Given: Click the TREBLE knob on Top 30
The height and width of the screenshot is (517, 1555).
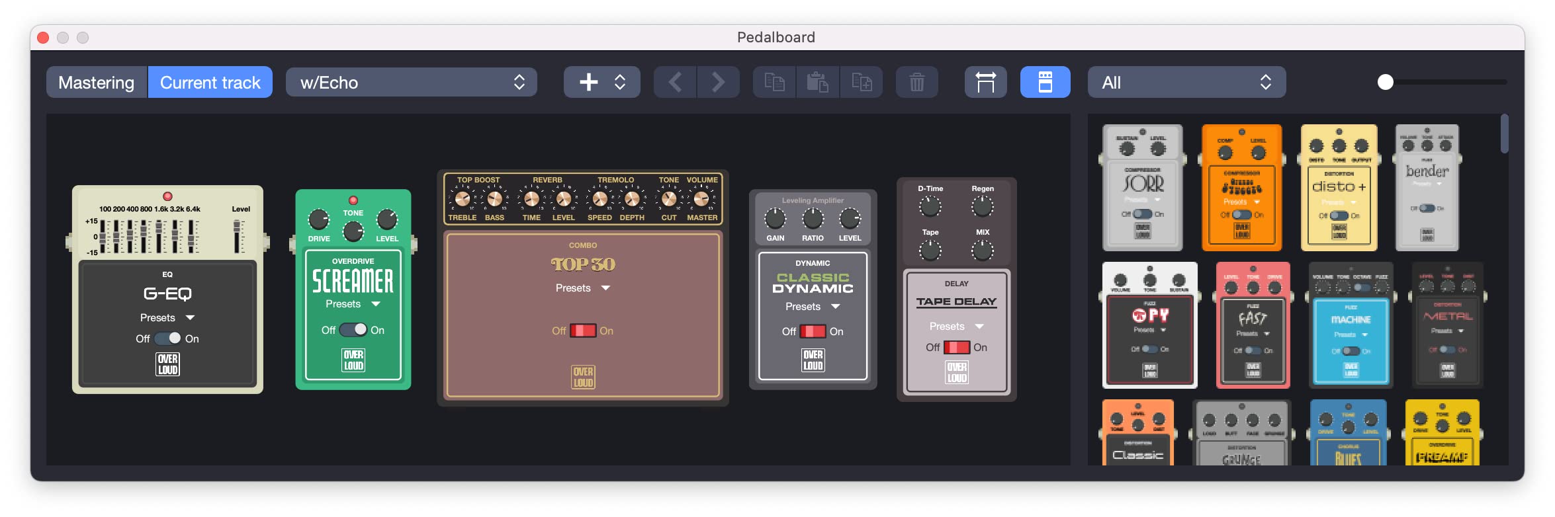Looking at the screenshot, I should pos(463,198).
